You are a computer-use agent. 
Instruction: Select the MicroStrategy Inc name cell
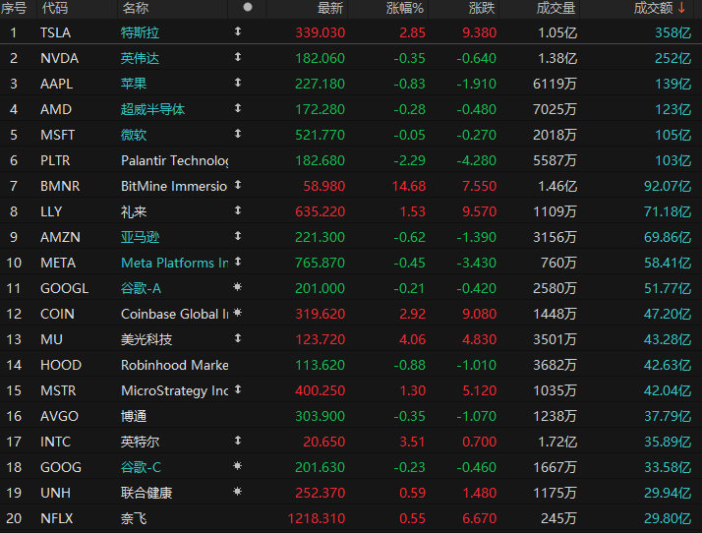click(x=175, y=390)
